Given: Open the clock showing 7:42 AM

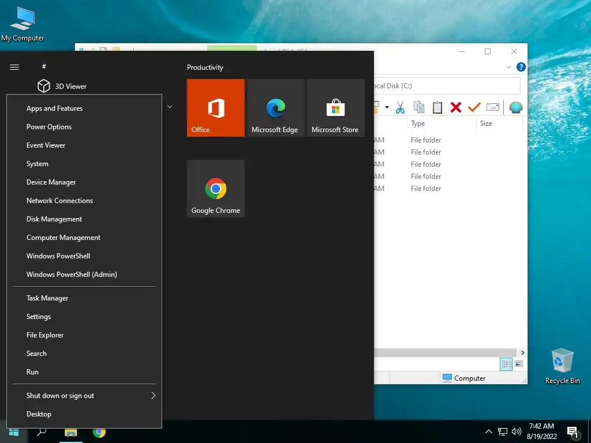Looking at the screenshot, I should (541, 431).
